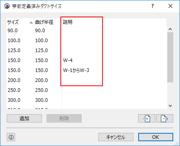Select the 90.0 size cell
Screen dimensions: 180x146
(x=12, y=31)
